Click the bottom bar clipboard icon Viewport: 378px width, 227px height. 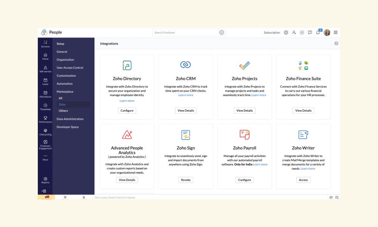point(331,197)
